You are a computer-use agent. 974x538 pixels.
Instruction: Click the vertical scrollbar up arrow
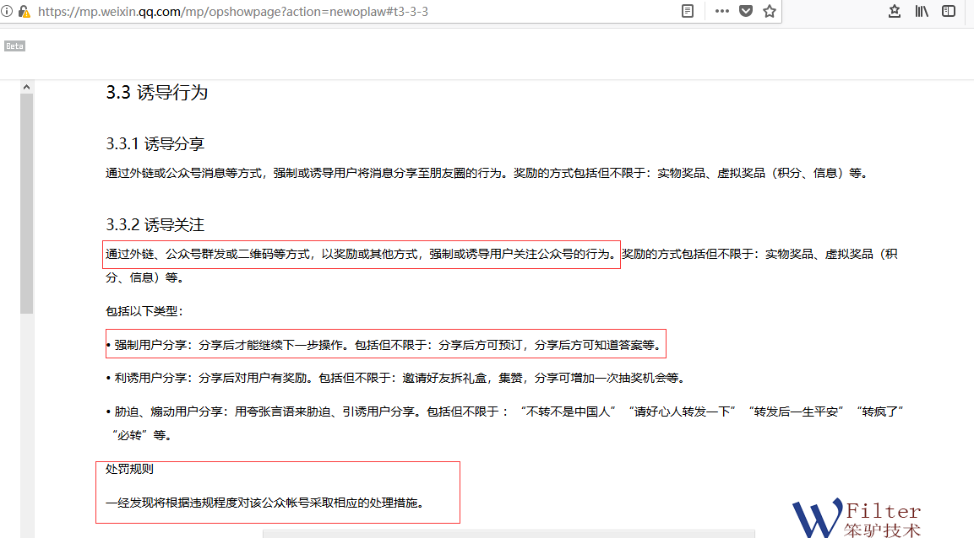point(26,87)
